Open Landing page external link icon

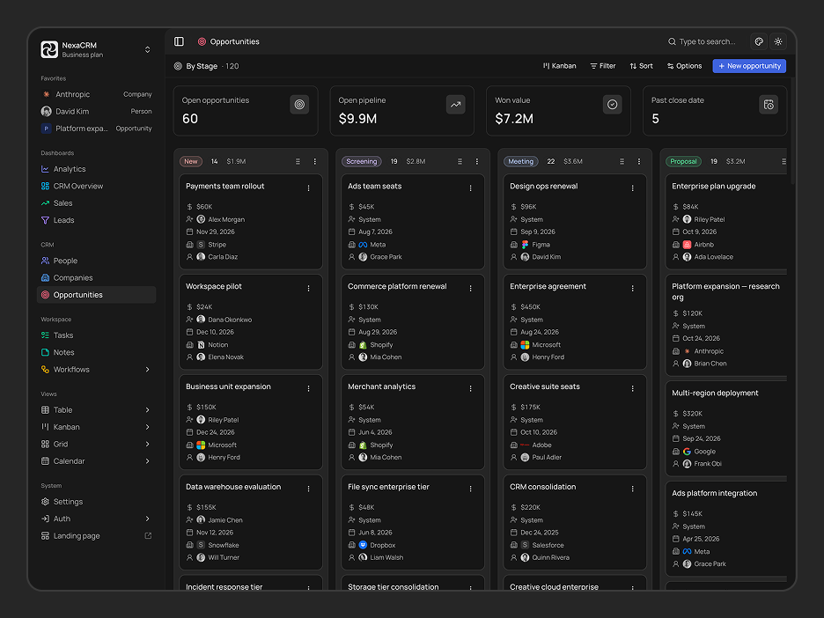pyautogui.click(x=148, y=536)
